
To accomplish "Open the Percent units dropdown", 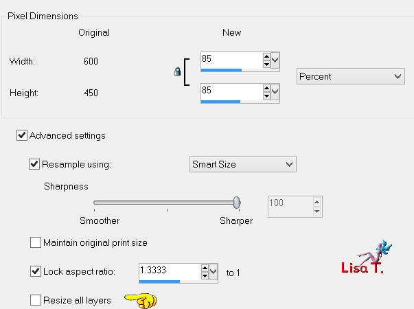I will (x=351, y=76).
